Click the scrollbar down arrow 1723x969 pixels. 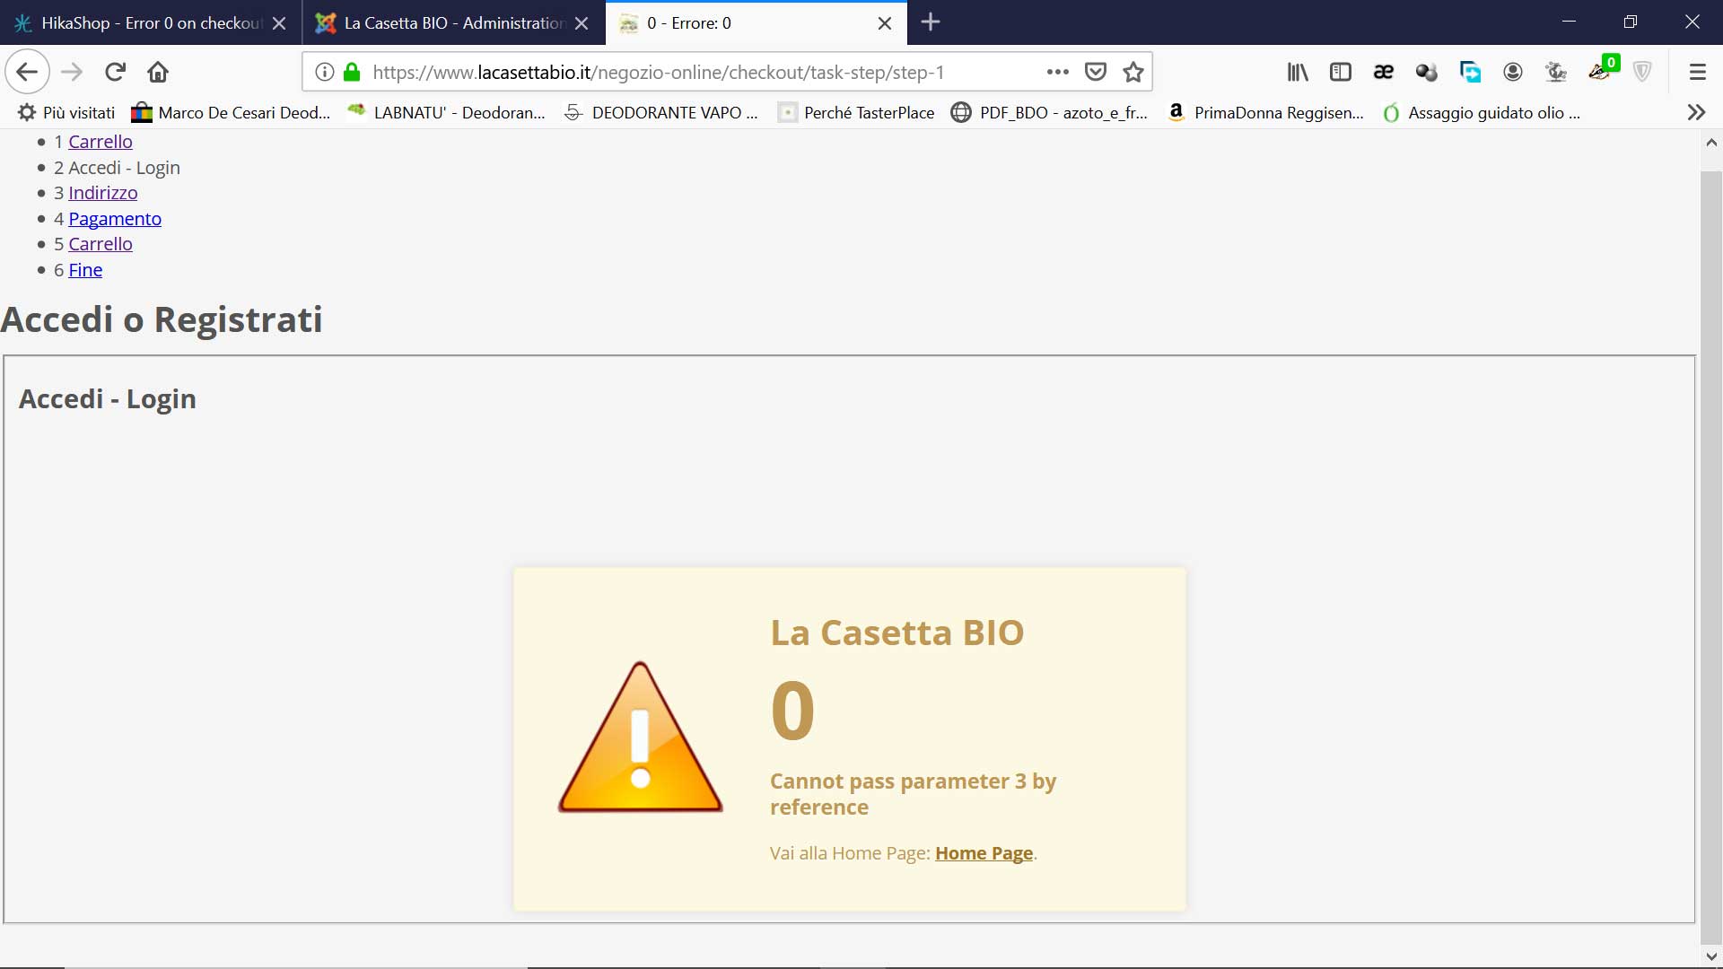click(1711, 956)
